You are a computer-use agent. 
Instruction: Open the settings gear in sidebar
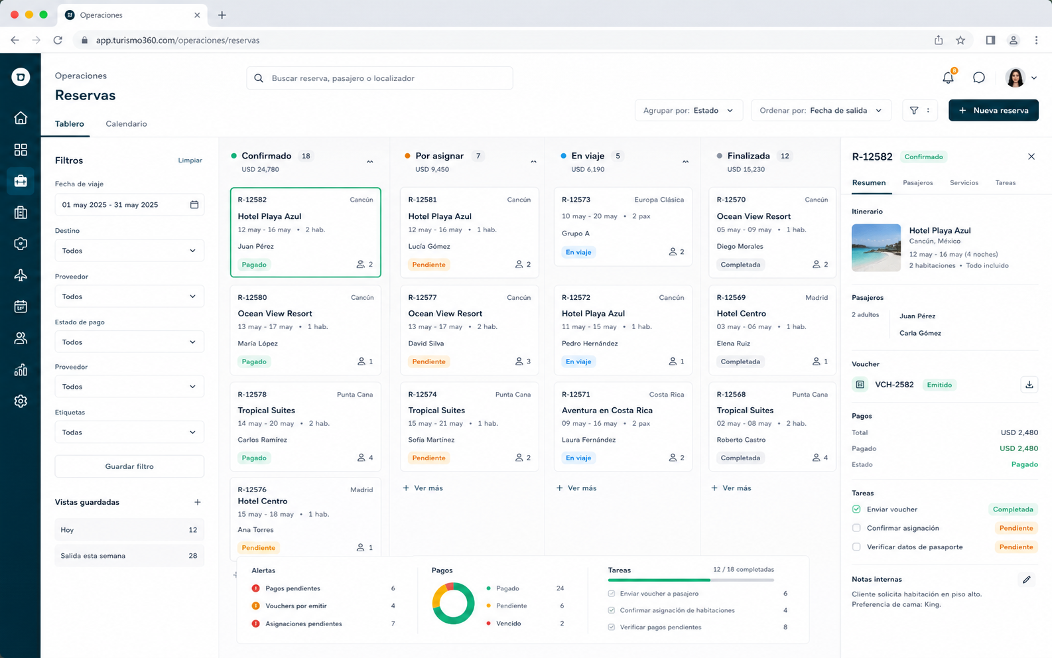click(21, 401)
